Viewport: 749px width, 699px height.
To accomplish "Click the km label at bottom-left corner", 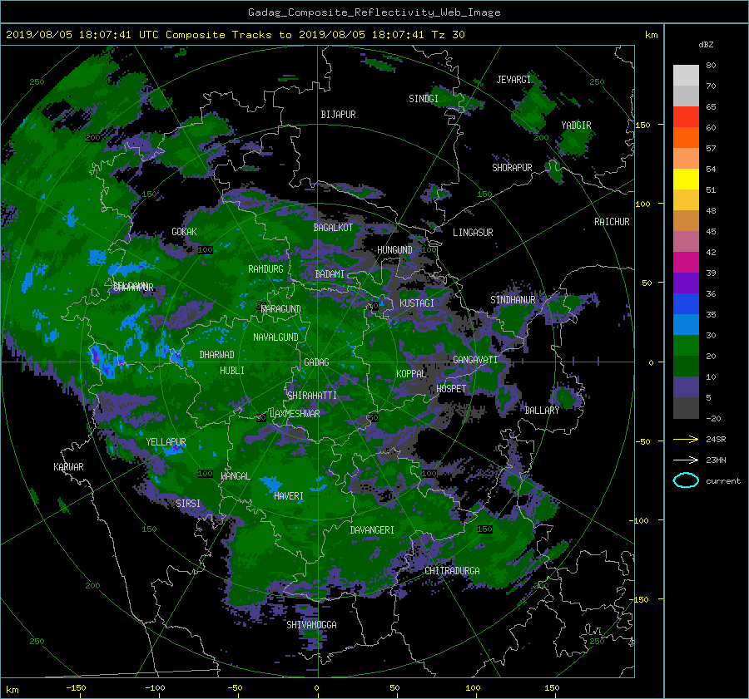I will pos(12,690).
